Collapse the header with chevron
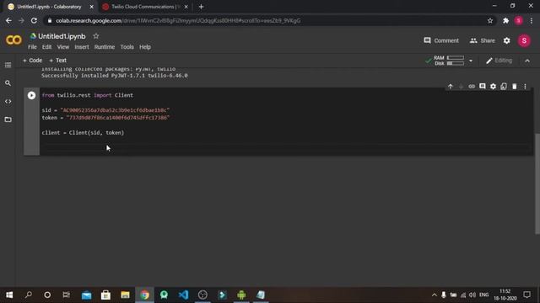 point(527,61)
